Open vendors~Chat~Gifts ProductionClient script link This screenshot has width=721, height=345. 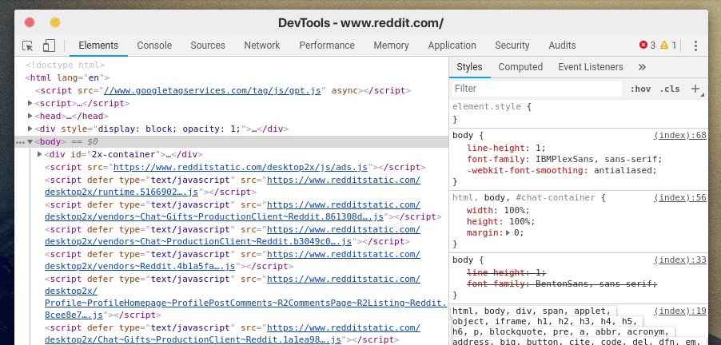[213, 217]
